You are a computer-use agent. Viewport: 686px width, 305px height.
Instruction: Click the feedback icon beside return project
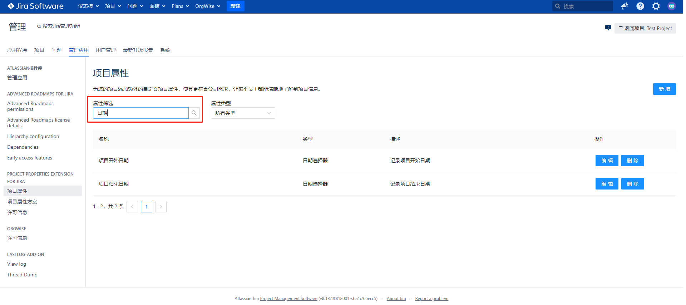[x=608, y=28]
